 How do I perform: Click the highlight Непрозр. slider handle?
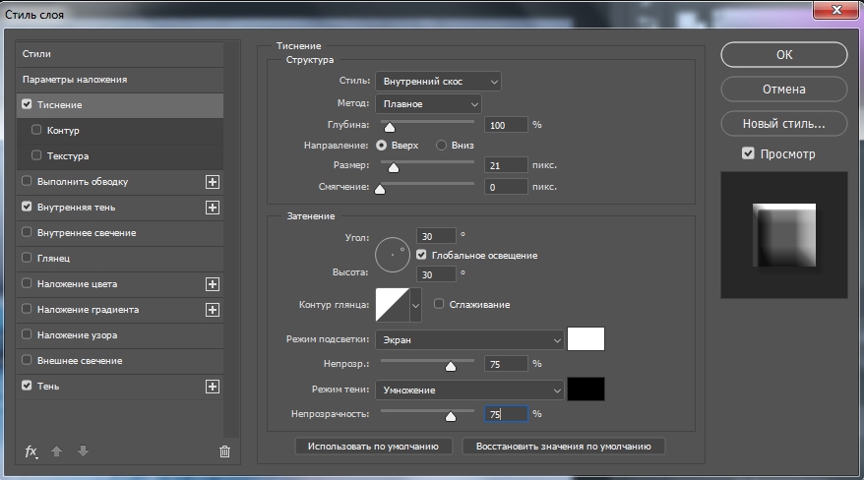pos(451,366)
